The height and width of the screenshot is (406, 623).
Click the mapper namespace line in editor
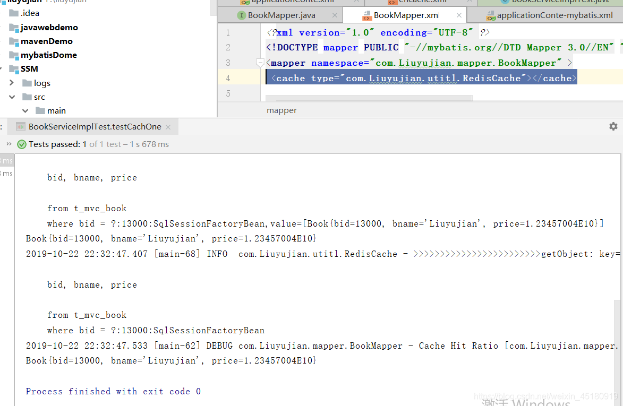pyautogui.click(x=419, y=63)
